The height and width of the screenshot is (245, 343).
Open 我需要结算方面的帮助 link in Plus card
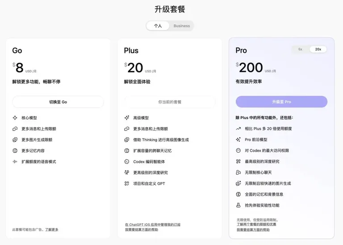point(142,230)
